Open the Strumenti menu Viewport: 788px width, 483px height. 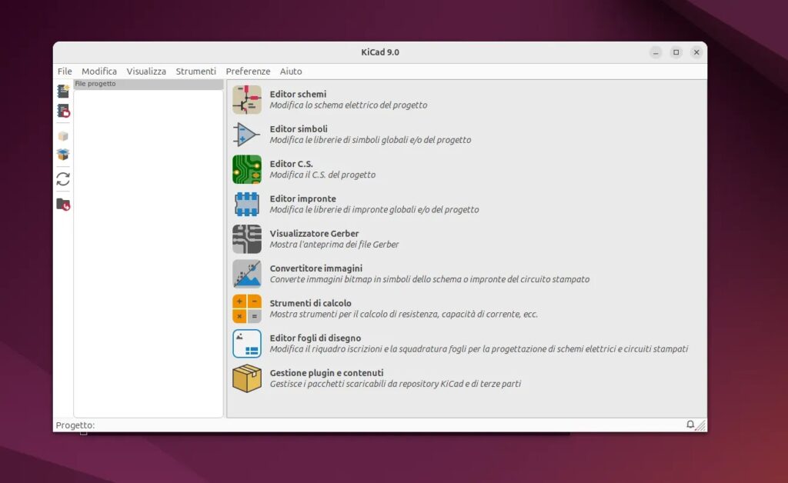(x=195, y=71)
